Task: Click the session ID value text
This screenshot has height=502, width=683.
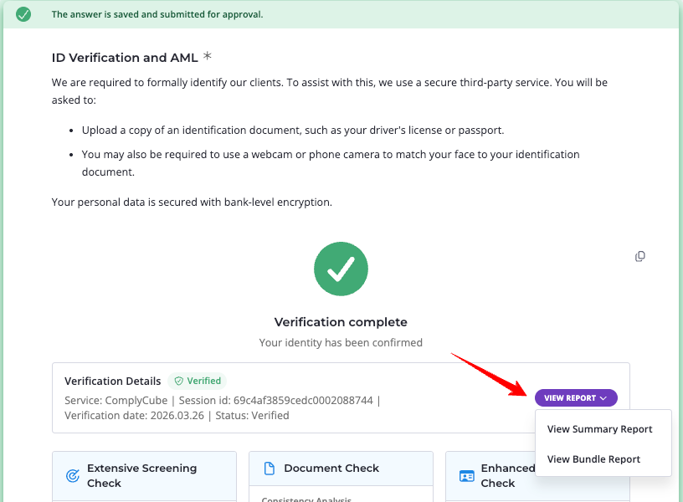Action: pos(309,401)
